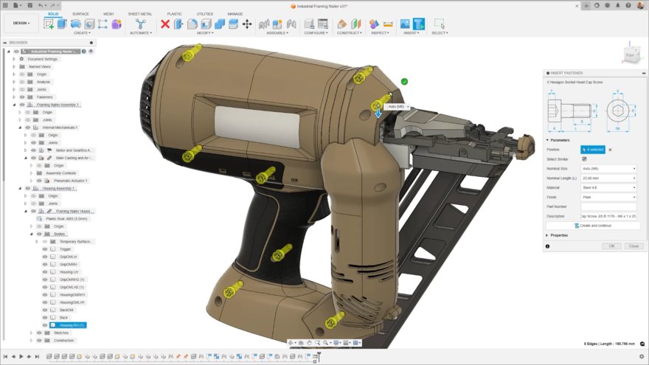Open the Material dropdown showing Steel 4.6
The width and height of the screenshot is (649, 365).
(608, 187)
